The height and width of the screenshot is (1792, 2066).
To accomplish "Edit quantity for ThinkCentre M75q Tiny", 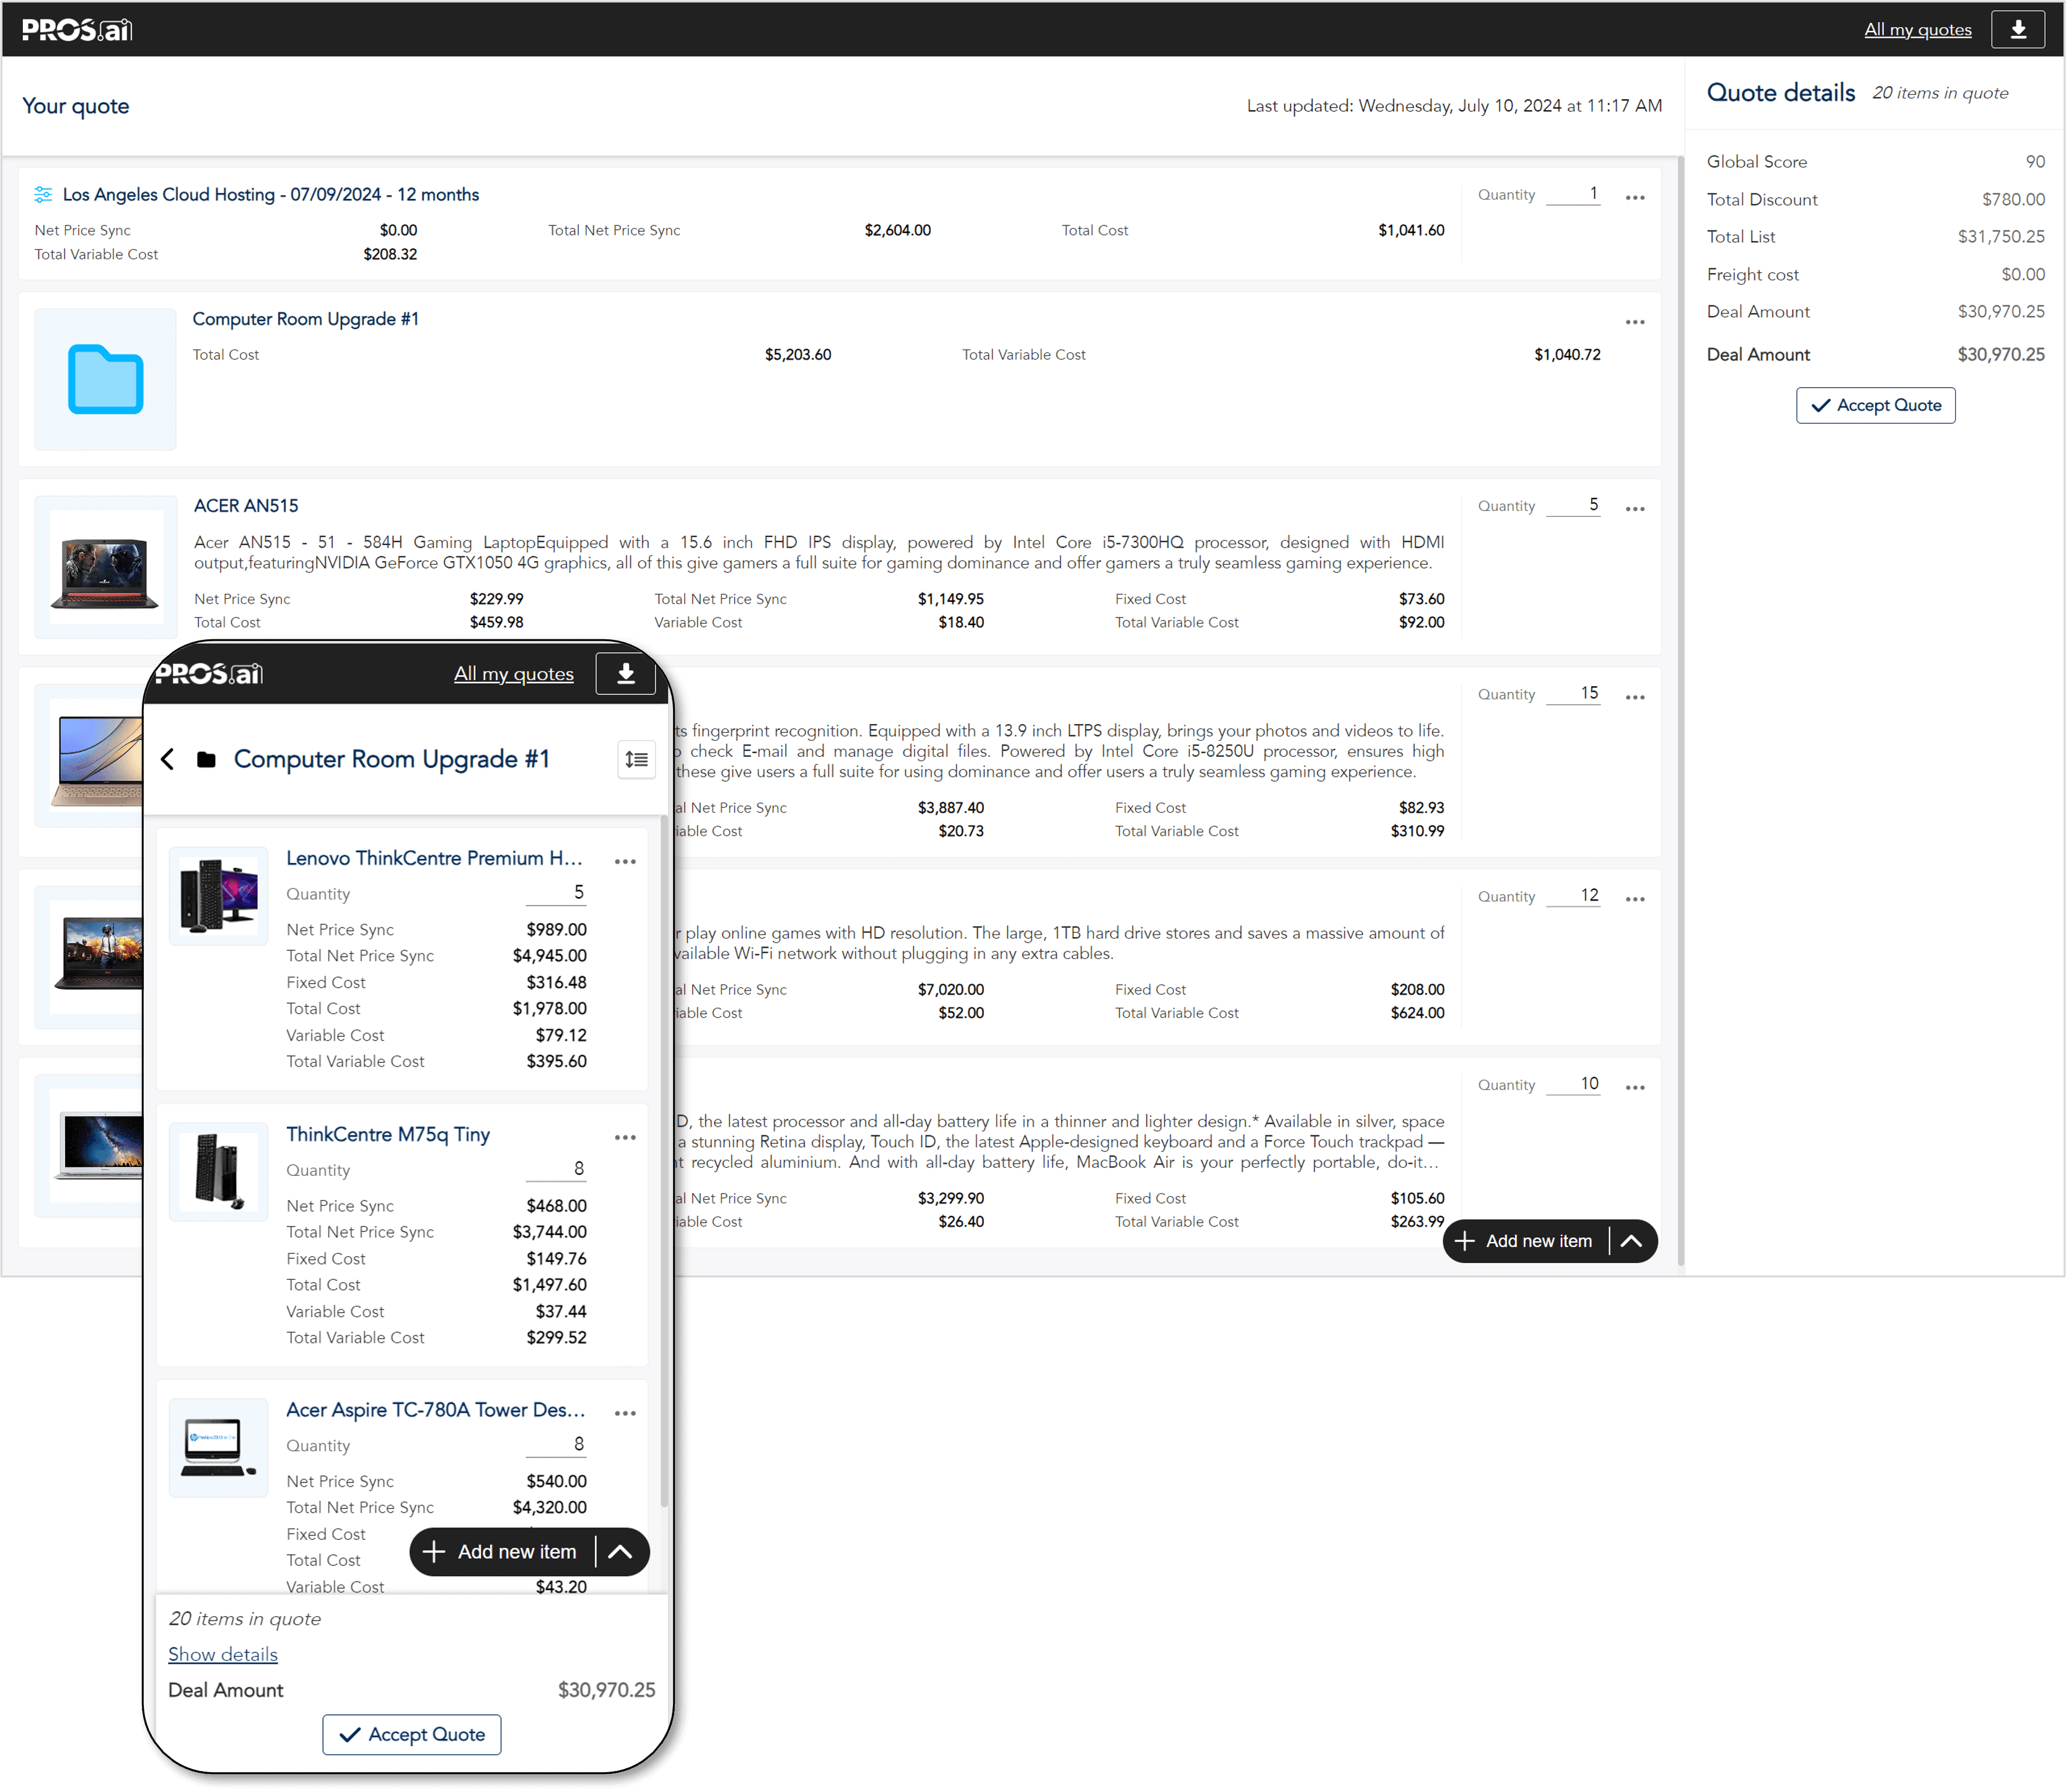I will [x=556, y=1168].
